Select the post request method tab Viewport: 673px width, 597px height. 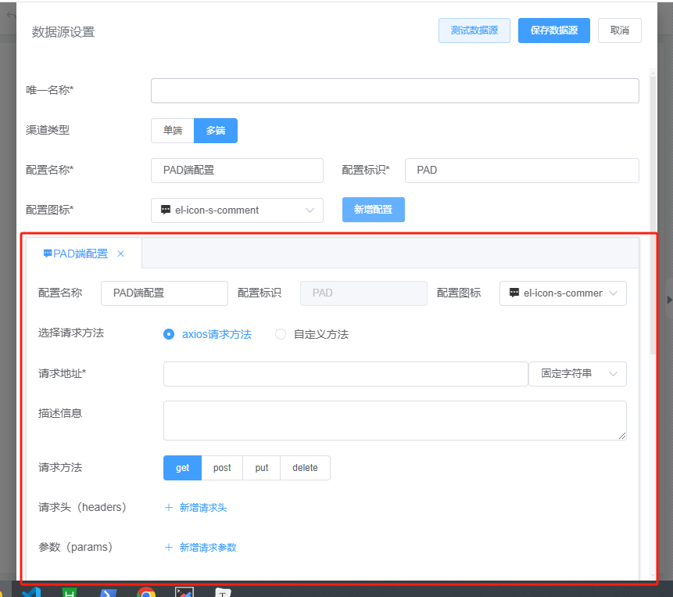click(x=222, y=467)
